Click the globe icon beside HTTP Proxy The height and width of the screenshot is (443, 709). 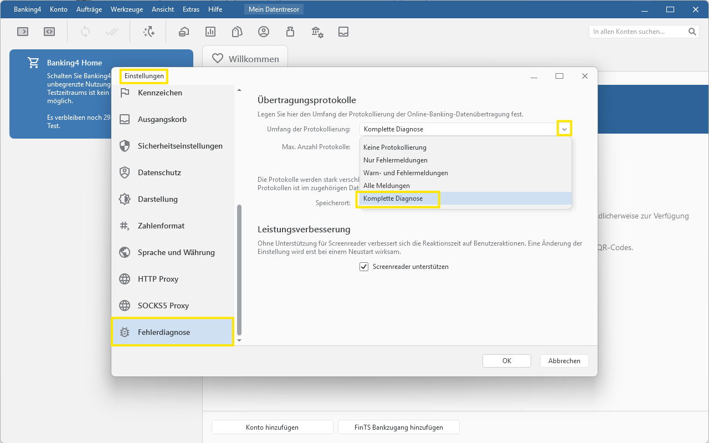(x=125, y=279)
